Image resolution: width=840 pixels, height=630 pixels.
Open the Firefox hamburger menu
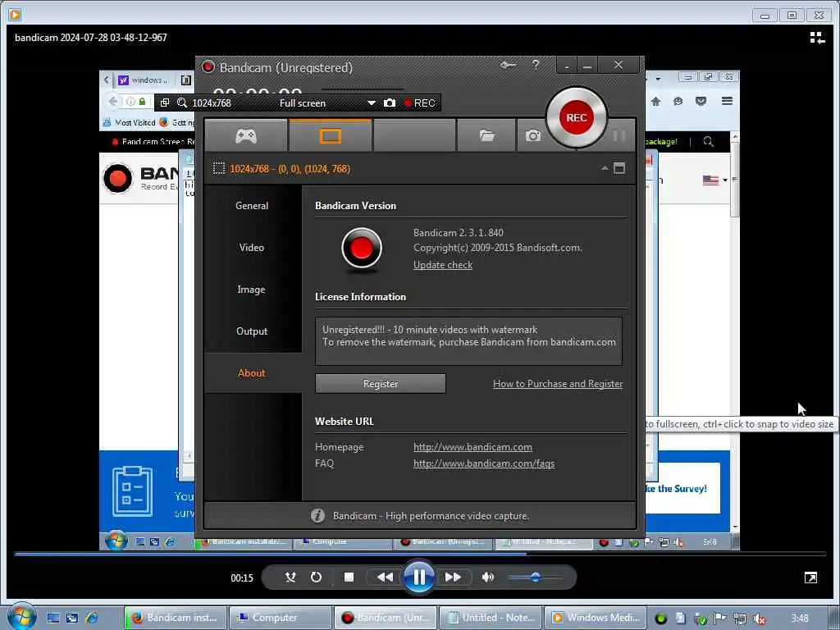[x=727, y=101]
